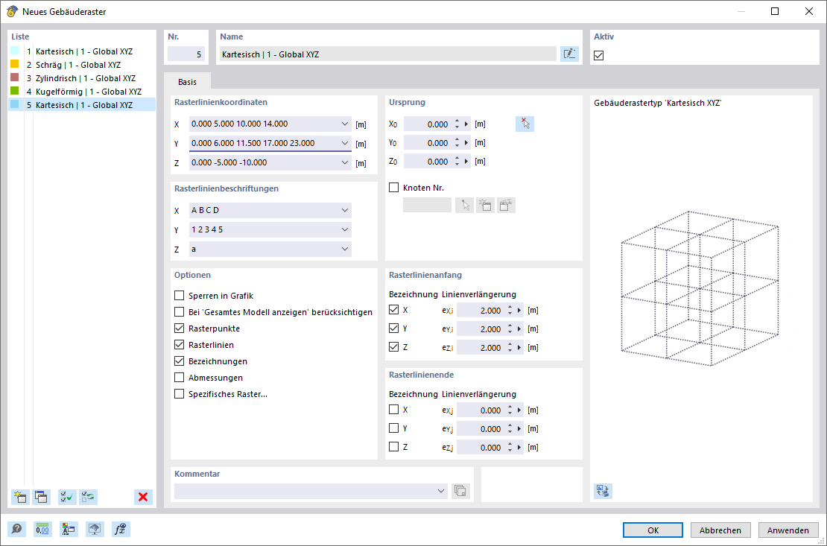
Task: Open the comment library icon beside Kommentar
Action: click(x=460, y=491)
